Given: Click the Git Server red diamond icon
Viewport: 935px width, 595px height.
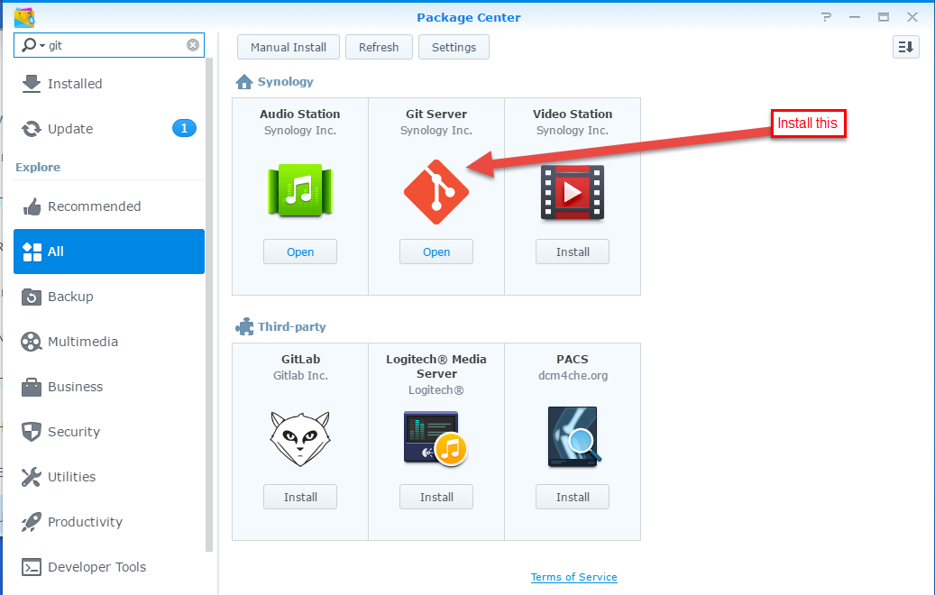Looking at the screenshot, I should (x=436, y=192).
